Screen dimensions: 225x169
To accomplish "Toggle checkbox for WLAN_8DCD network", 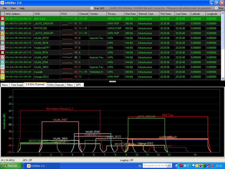I will 3,38.
